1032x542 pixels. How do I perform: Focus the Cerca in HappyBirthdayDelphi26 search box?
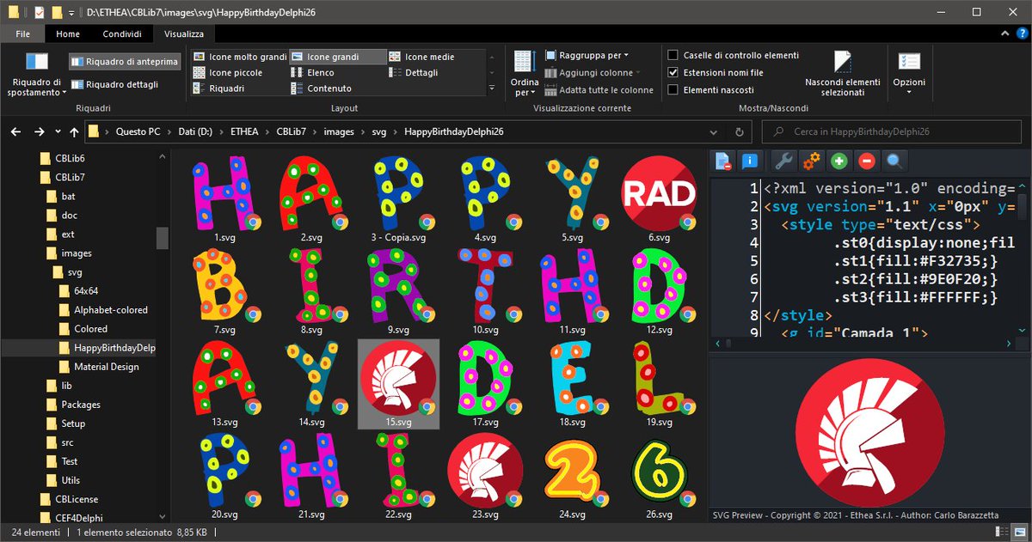click(891, 132)
